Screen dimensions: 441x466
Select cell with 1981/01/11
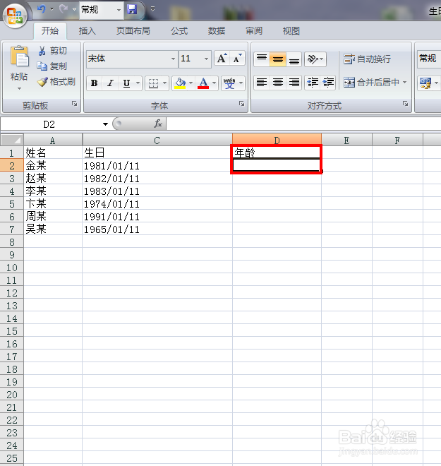157,165
